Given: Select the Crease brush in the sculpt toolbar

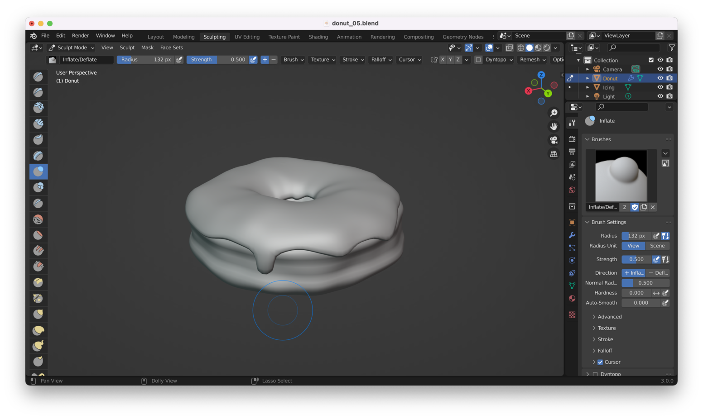Looking at the screenshot, I should [x=38, y=203].
